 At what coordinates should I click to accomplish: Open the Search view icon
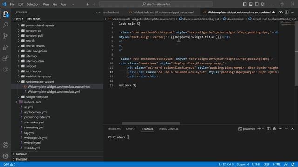click(x=6, y=25)
